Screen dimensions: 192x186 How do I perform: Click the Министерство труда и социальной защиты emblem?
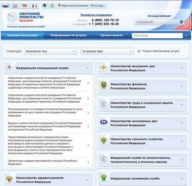[x=104, y=104]
